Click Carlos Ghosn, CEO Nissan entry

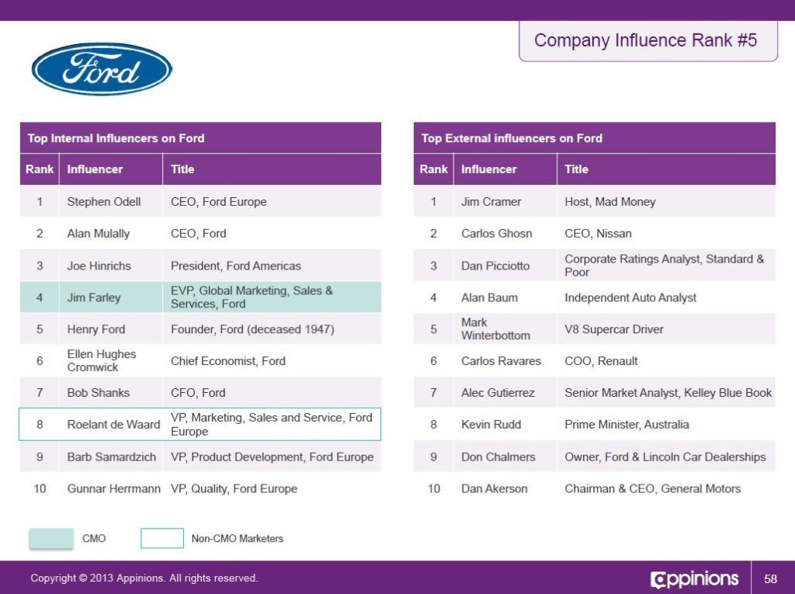594,234
